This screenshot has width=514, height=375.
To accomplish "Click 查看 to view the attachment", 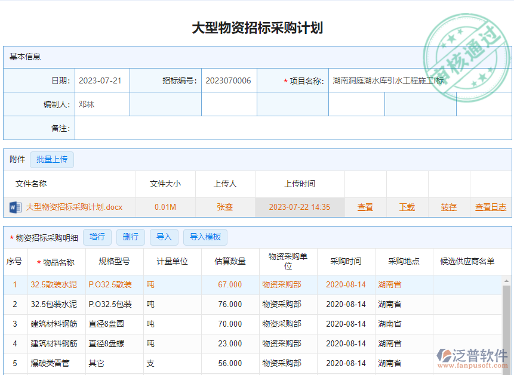I will coord(365,207).
